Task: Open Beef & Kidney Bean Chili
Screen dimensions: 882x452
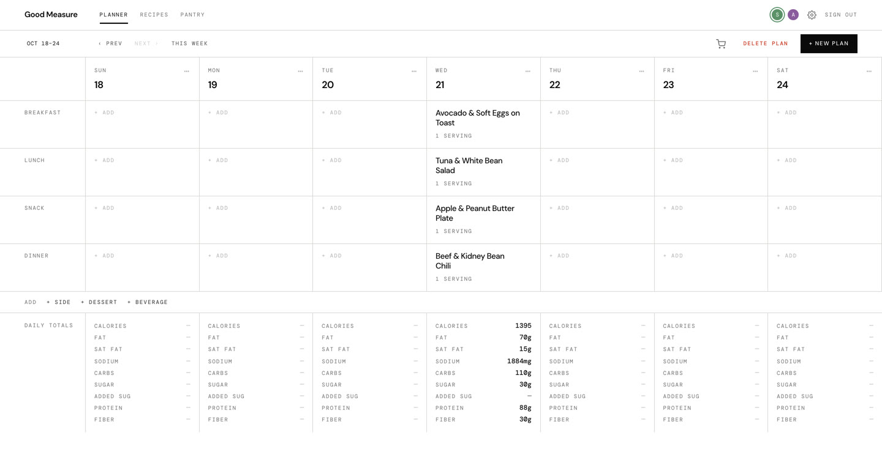Action: click(470, 261)
